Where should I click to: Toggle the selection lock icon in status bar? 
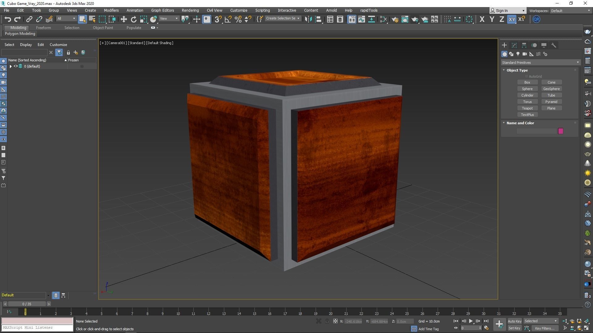[x=327, y=321]
